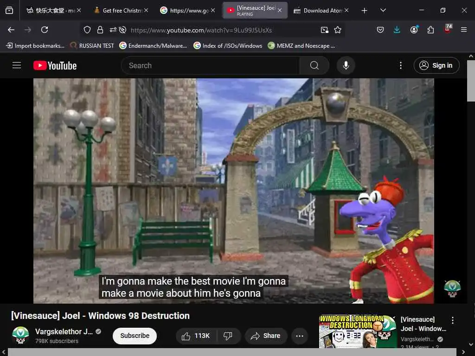
Task: Click the 798K subscribers text
Action: (x=57, y=341)
